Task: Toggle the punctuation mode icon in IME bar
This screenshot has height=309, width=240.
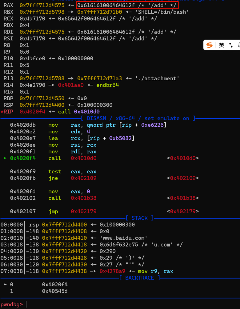Action: [231, 45]
